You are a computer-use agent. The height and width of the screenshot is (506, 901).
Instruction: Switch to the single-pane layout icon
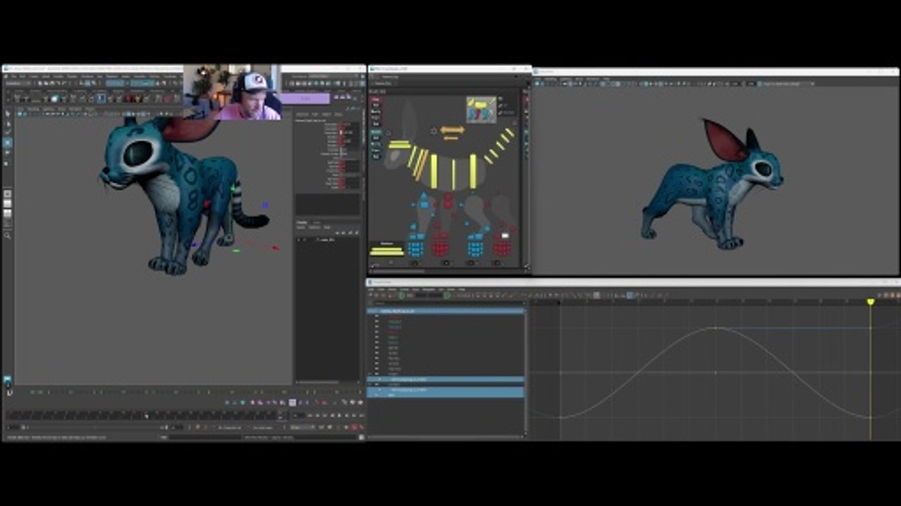click(8, 194)
